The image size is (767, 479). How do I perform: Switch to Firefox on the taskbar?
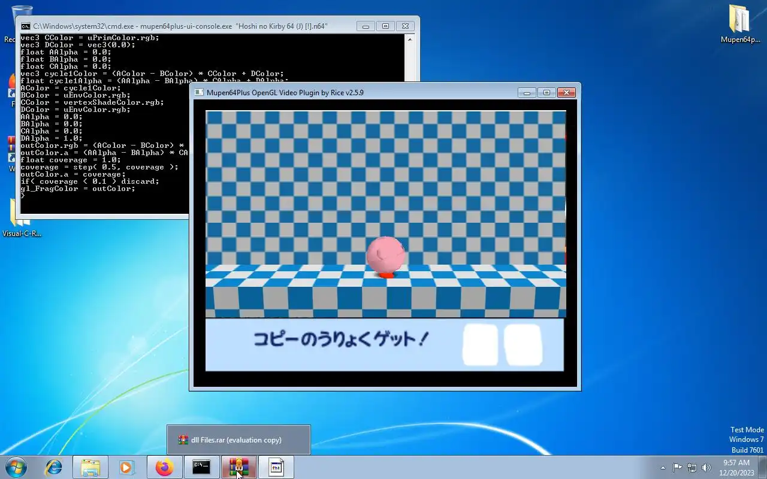(x=164, y=467)
